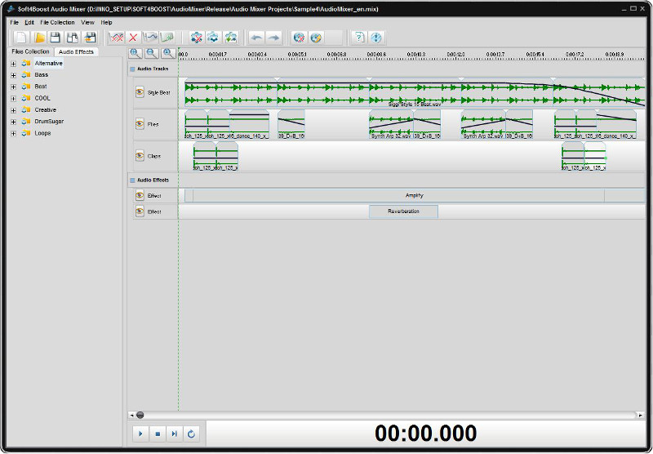The height and width of the screenshot is (454, 653).
Task: Click the horizontal timeline scrollbar handle
Action: click(140, 415)
